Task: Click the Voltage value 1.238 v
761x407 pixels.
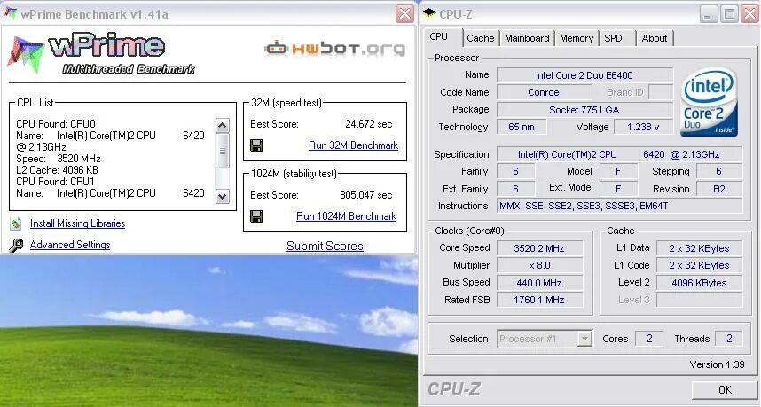Action: (x=643, y=127)
